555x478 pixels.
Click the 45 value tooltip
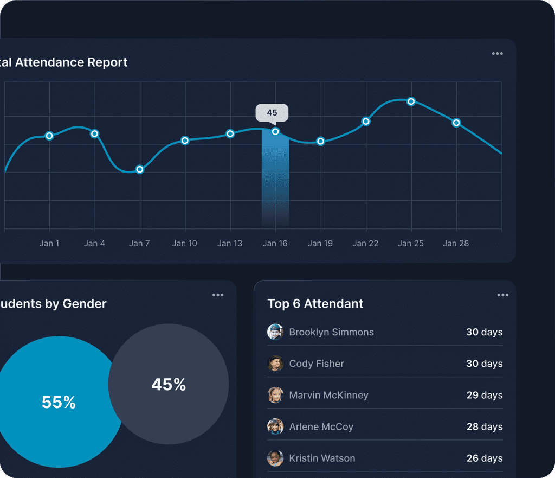tap(272, 113)
